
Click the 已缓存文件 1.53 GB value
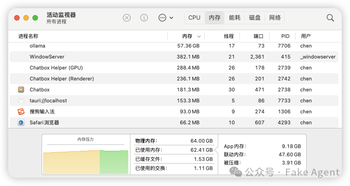pos(203,159)
